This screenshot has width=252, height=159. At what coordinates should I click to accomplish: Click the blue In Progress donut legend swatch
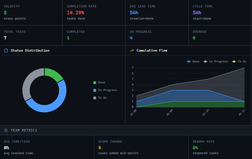(x=95, y=90)
